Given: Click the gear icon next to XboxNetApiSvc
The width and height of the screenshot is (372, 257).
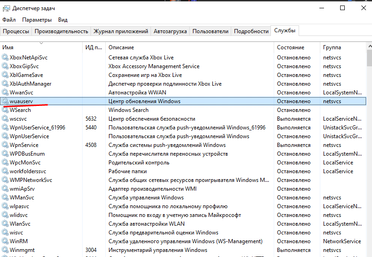Looking at the screenshot, I should [5, 58].
